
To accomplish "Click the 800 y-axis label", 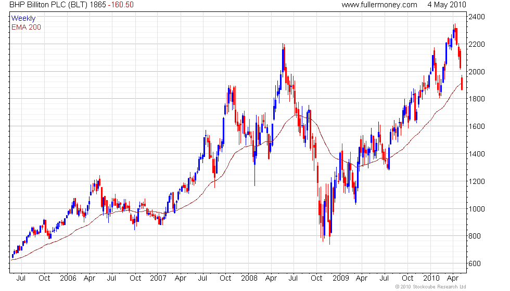I will coord(475,236).
